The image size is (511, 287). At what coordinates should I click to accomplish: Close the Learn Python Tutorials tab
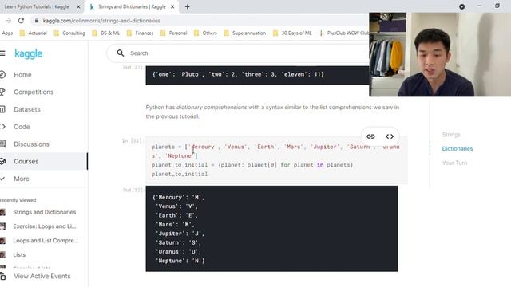click(x=78, y=6)
